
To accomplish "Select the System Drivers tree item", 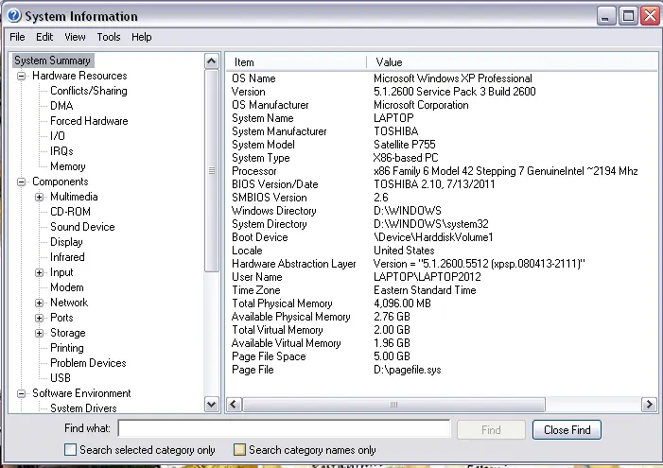I will click(x=83, y=408).
